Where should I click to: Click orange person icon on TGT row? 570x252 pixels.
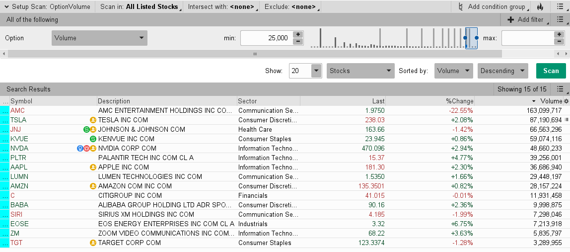tap(93, 243)
